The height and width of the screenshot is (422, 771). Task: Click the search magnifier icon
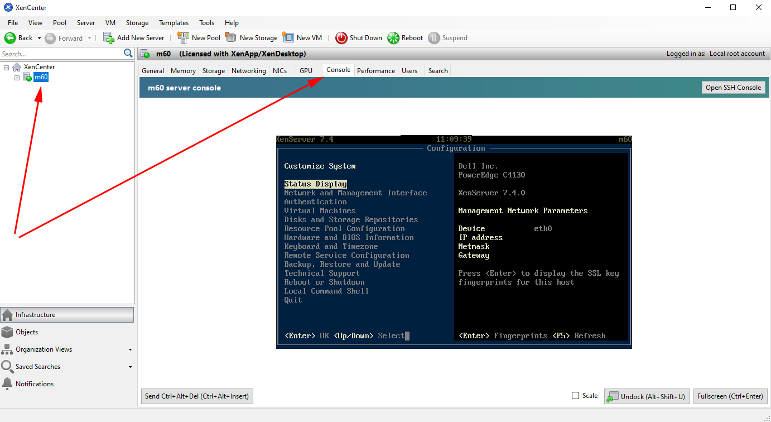coord(128,54)
